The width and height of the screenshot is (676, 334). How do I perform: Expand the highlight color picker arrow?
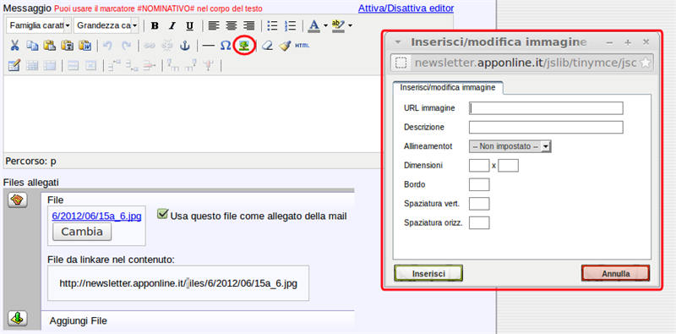click(350, 26)
